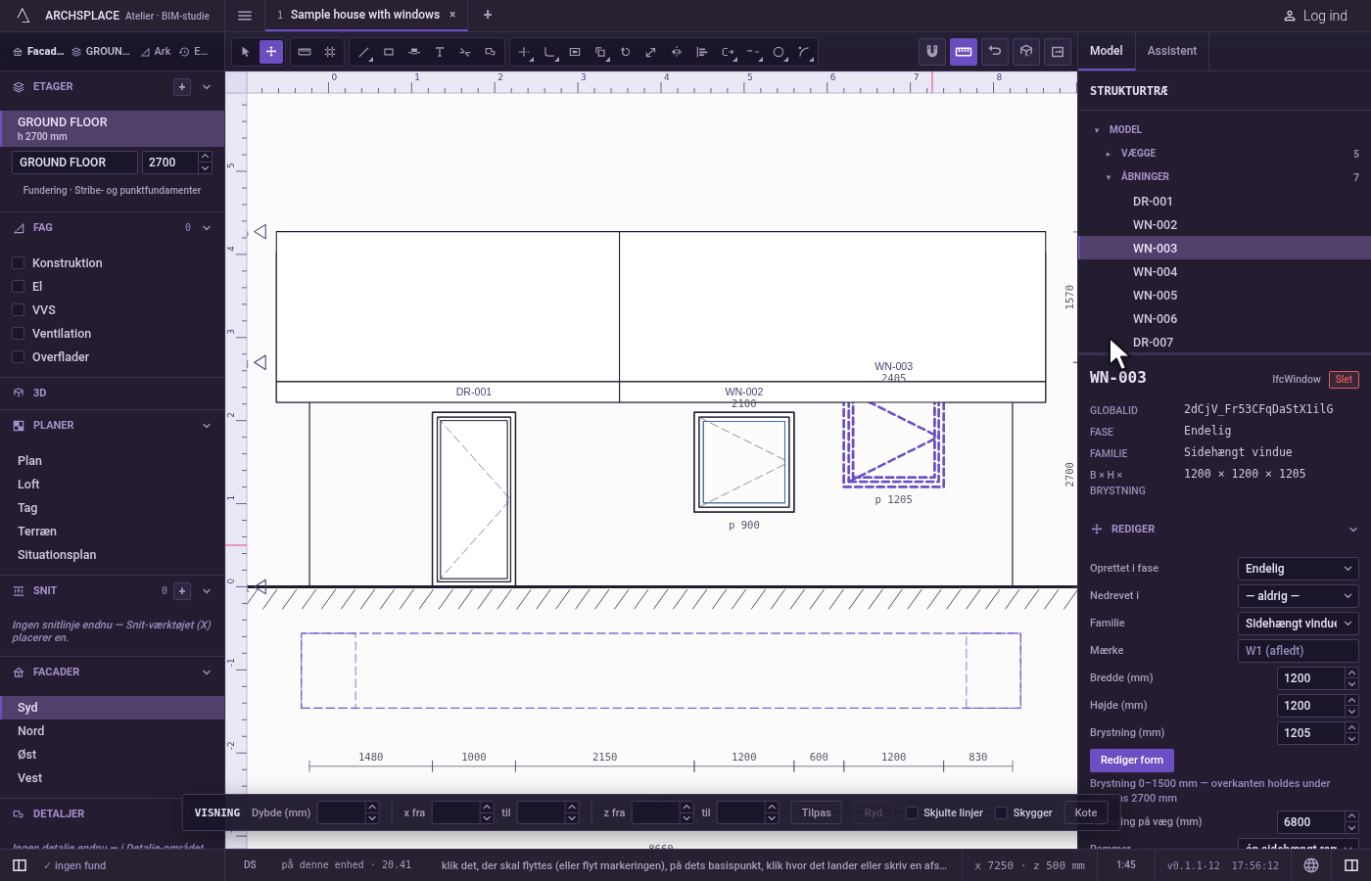Open the Oprettet i fase dropdown
Image resolution: width=1371 pixels, height=881 pixels.
[1299, 569]
